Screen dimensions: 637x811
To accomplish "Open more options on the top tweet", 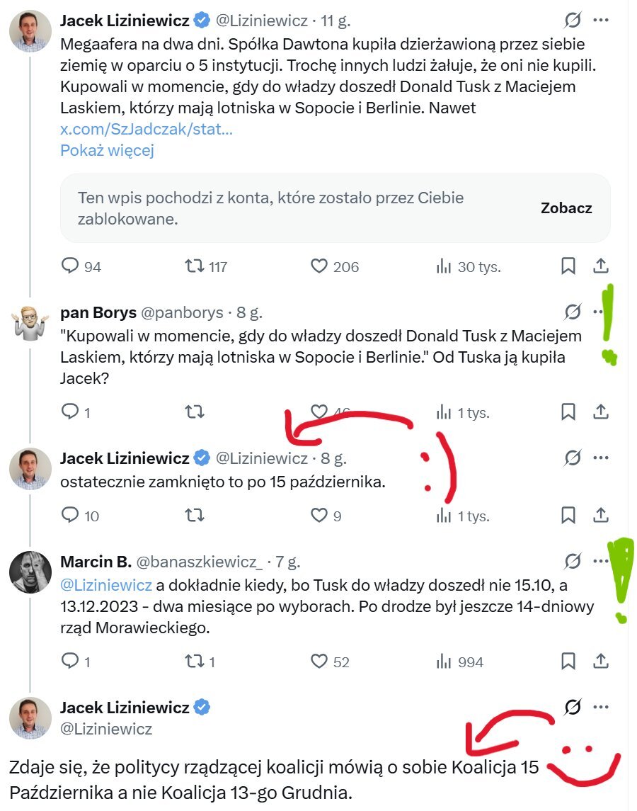I will 600,20.
